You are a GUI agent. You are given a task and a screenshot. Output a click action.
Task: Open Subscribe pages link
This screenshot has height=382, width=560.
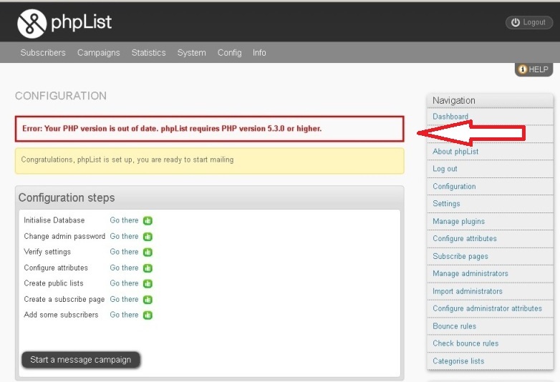coord(460,256)
